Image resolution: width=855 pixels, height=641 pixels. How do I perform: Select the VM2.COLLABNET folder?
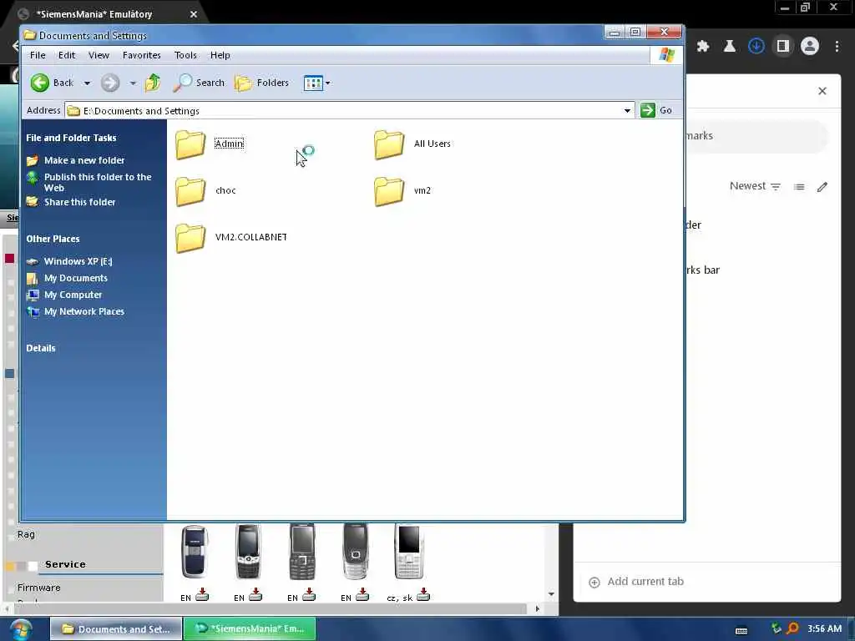231,238
